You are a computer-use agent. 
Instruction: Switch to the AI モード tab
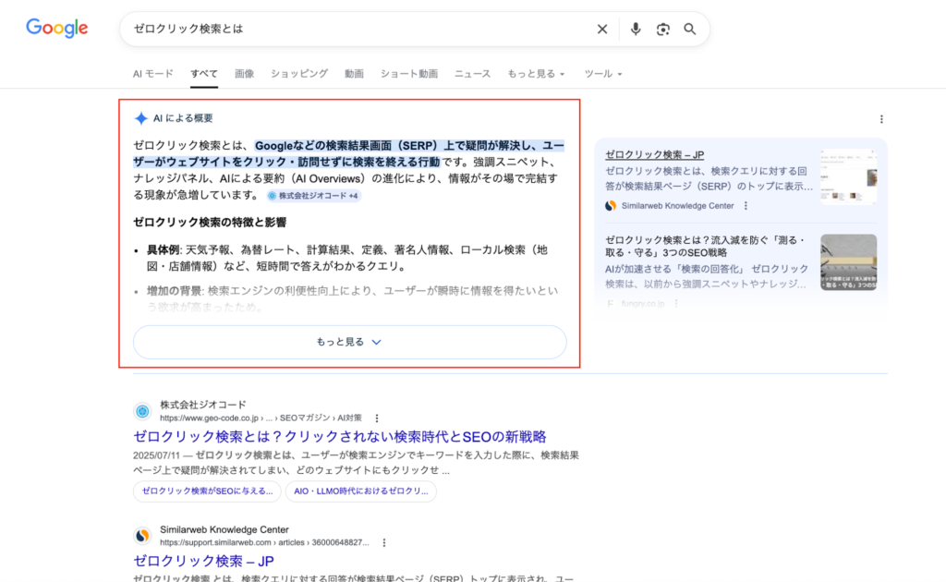click(x=152, y=74)
